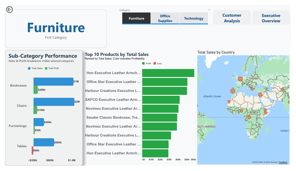
Task: Click the Sub-Category Performance chart title
Action: pyautogui.click(x=43, y=56)
